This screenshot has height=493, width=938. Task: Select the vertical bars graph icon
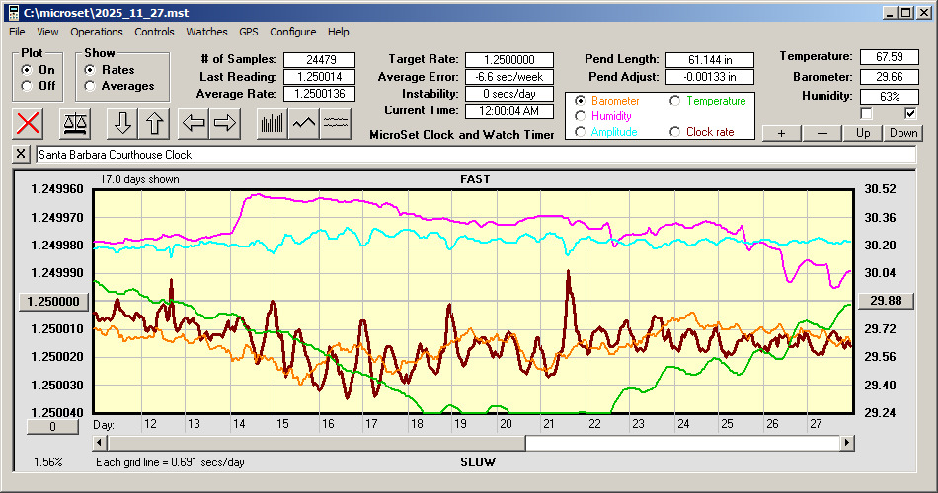[x=272, y=123]
